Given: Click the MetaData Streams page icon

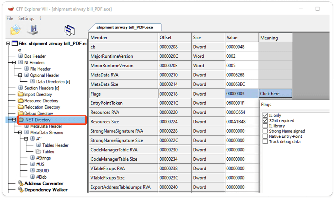Looking at the screenshot, I should pyautogui.click(x=26, y=132).
